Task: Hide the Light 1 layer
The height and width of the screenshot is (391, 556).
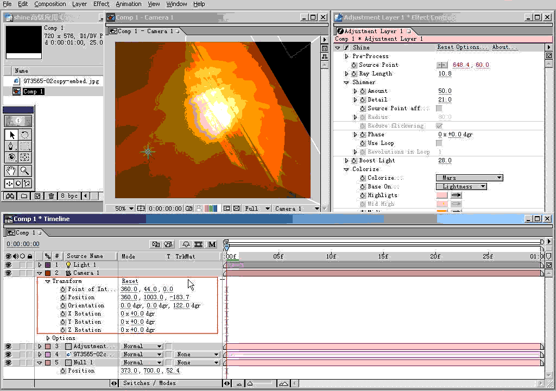Action: click(8, 265)
